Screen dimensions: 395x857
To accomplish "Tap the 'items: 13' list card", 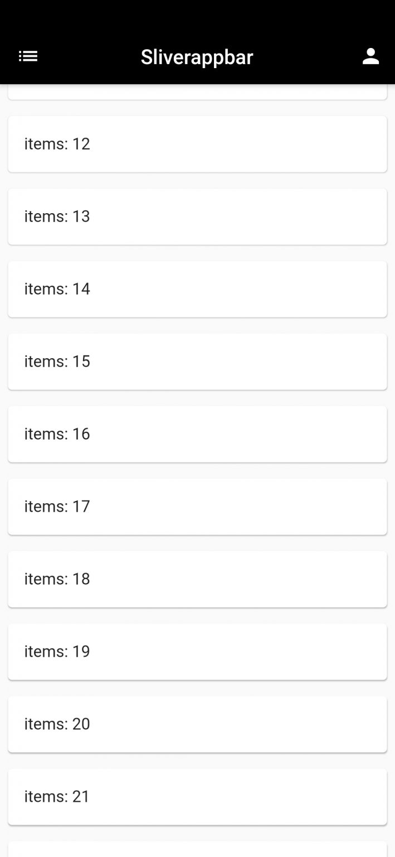I will (197, 216).
